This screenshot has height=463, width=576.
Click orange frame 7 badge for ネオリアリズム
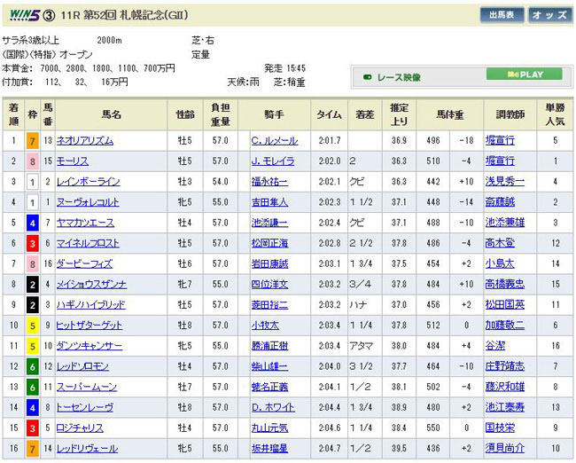tap(31, 140)
